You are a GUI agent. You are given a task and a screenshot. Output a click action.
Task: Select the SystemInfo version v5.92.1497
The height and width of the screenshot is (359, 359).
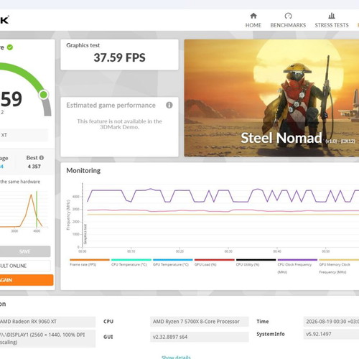(331, 334)
